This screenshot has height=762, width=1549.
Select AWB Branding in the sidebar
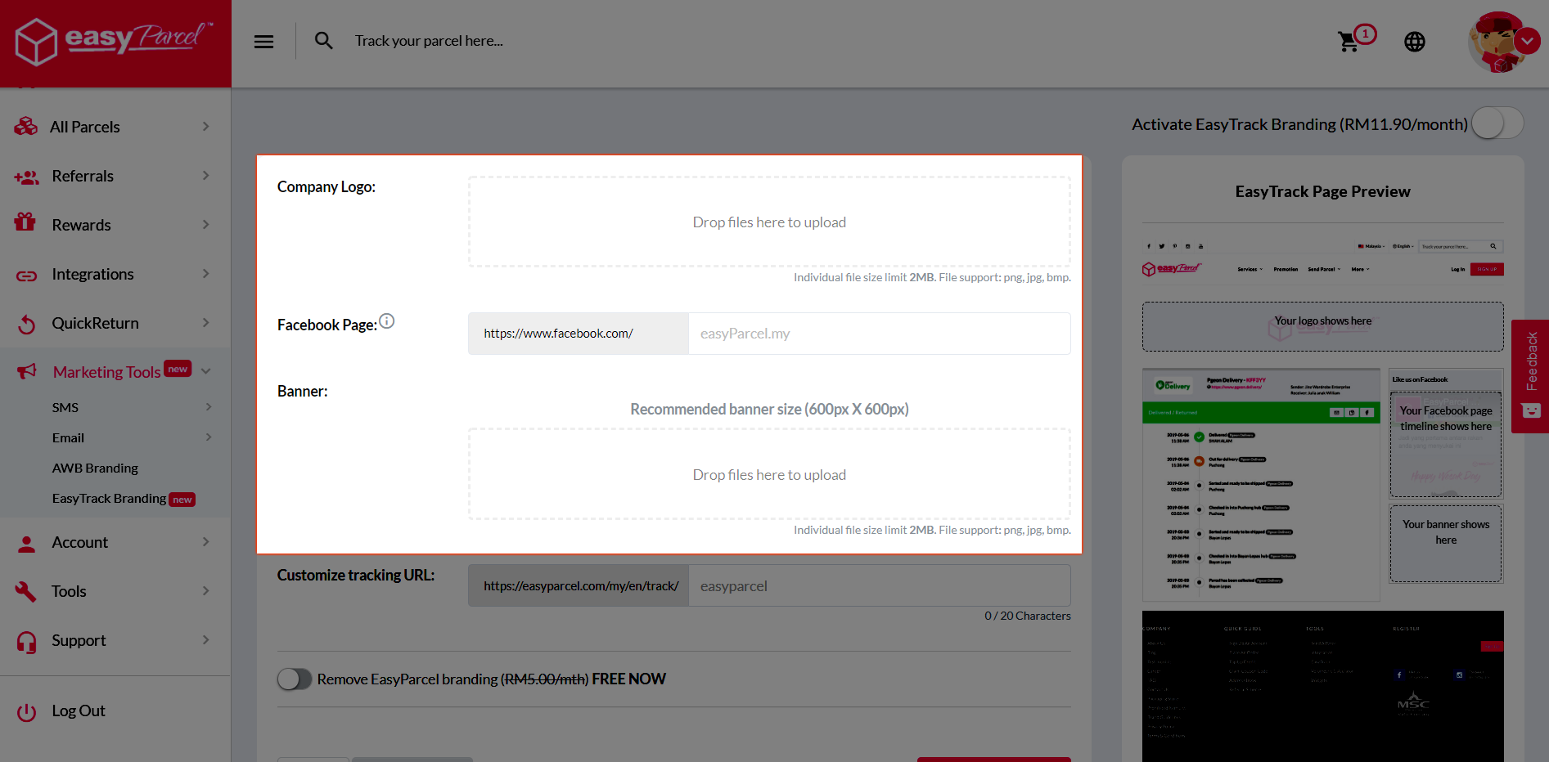pyautogui.click(x=95, y=468)
